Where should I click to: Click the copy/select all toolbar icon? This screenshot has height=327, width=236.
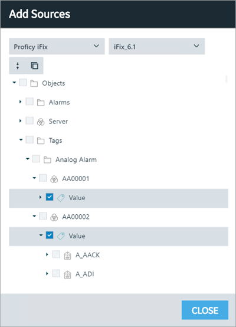[x=35, y=66]
